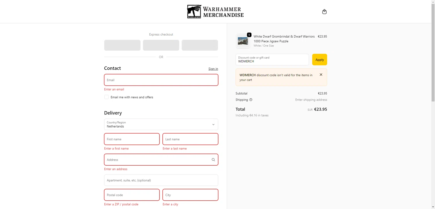Click into the Last name field
435x209 pixels.
point(190,139)
